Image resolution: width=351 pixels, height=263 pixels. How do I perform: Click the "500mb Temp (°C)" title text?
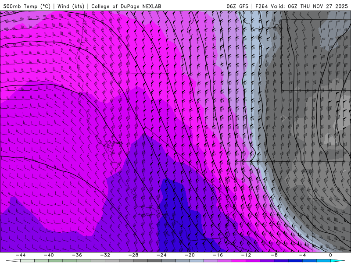pyautogui.click(x=27, y=7)
